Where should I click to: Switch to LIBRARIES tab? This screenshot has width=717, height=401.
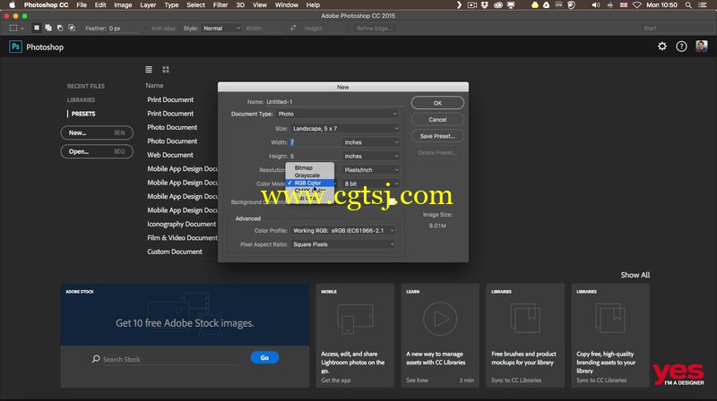point(81,99)
